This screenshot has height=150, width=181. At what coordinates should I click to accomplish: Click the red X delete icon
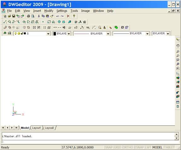pyautogui.click(x=68, y=16)
